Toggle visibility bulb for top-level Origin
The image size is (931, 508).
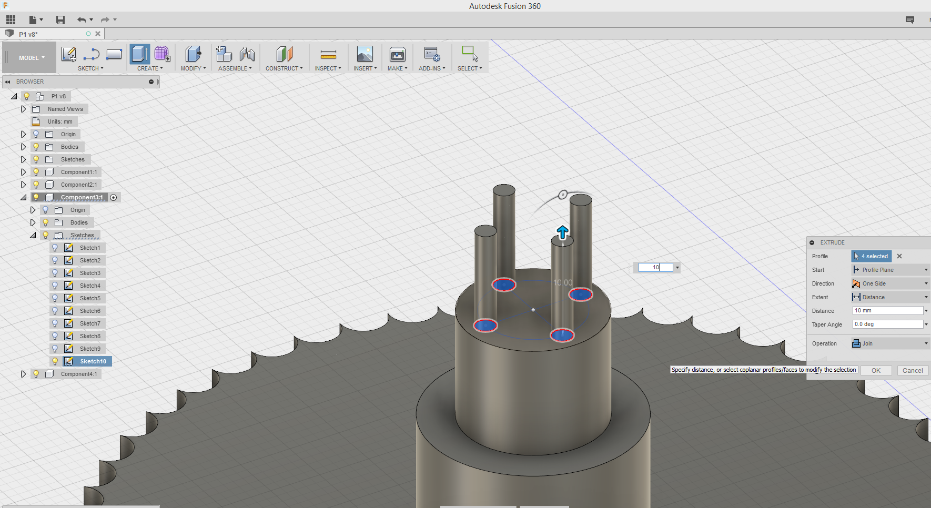coord(36,134)
